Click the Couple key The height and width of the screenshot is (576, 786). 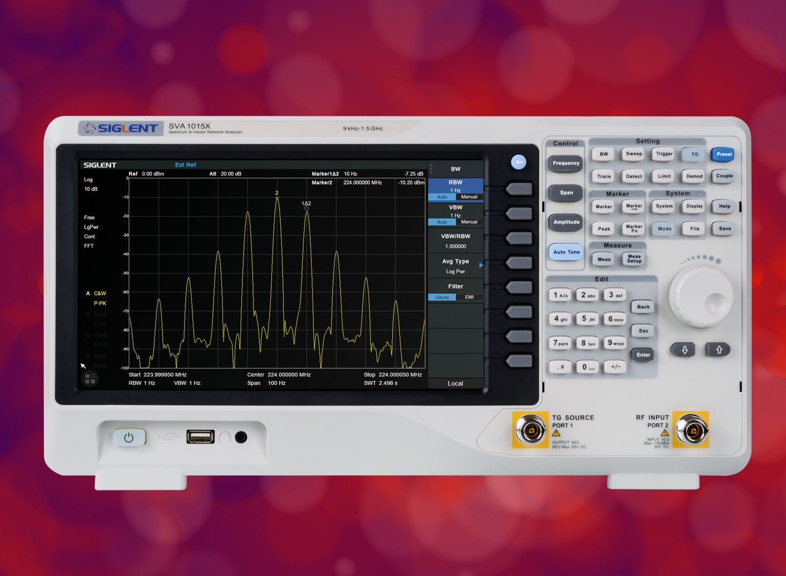(724, 176)
